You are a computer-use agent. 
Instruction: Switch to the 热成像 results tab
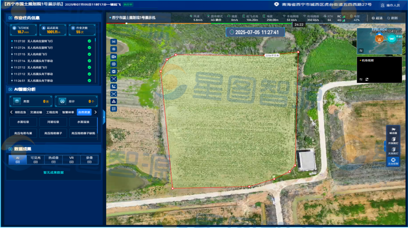53,160
